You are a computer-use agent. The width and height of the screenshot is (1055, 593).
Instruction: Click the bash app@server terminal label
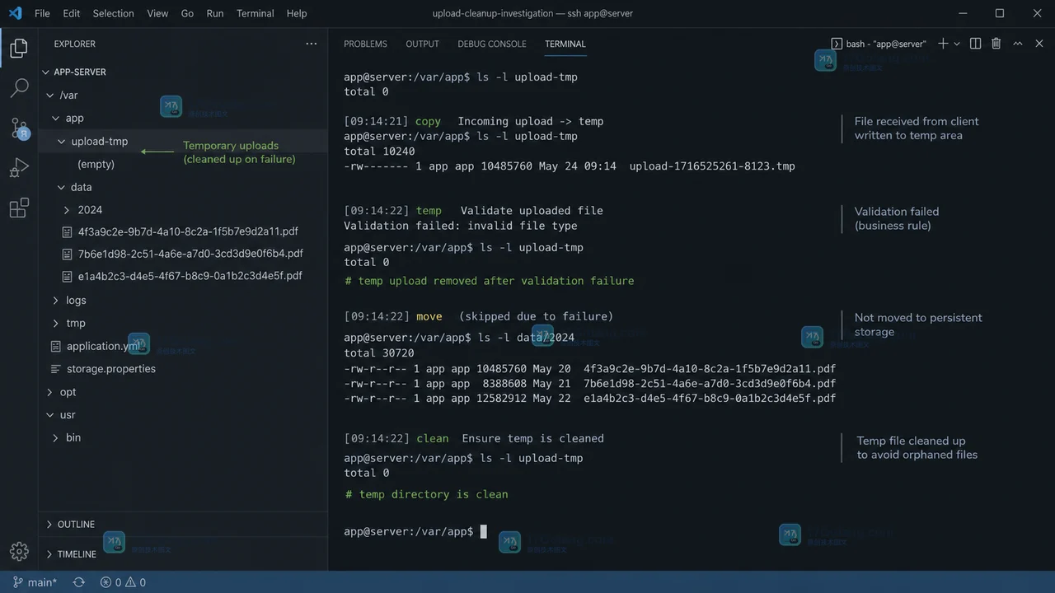pos(879,44)
